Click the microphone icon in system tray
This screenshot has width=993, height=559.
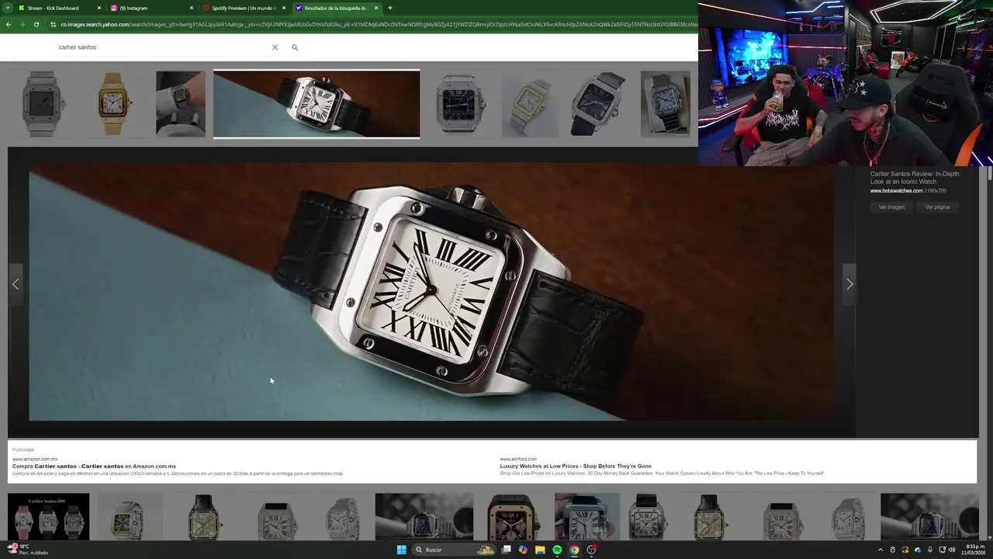(930, 550)
